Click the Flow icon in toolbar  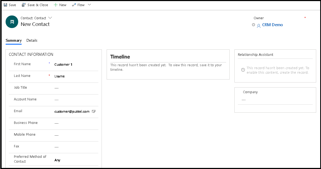[74, 5]
